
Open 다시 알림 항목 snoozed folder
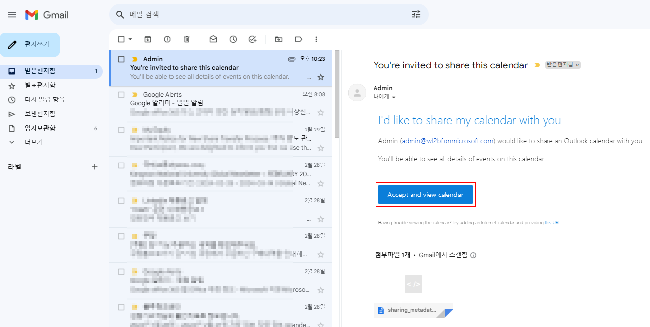(51, 99)
